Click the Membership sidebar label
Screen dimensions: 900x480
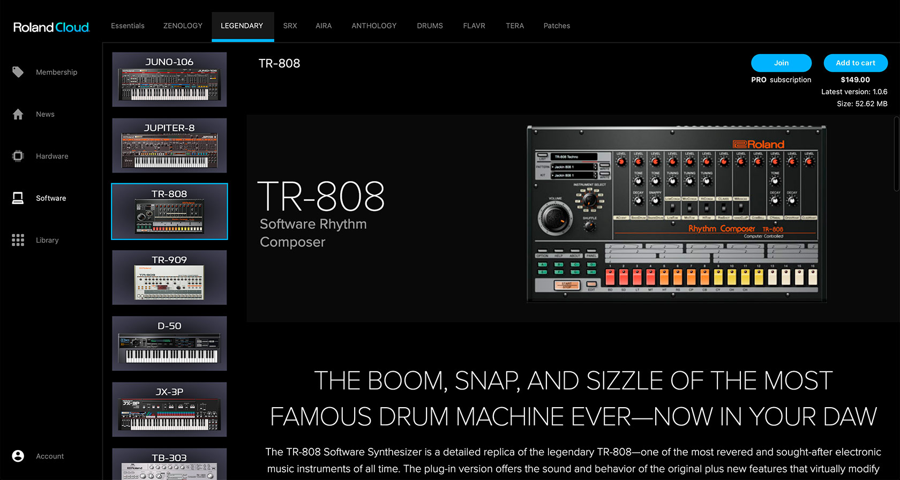56,72
